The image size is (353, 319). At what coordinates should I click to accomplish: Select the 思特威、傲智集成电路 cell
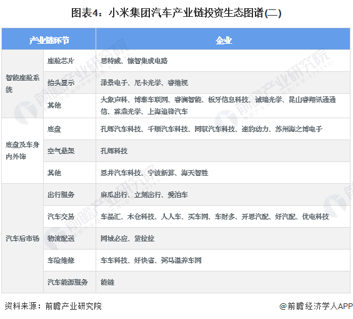pyautogui.click(x=223, y=61)
